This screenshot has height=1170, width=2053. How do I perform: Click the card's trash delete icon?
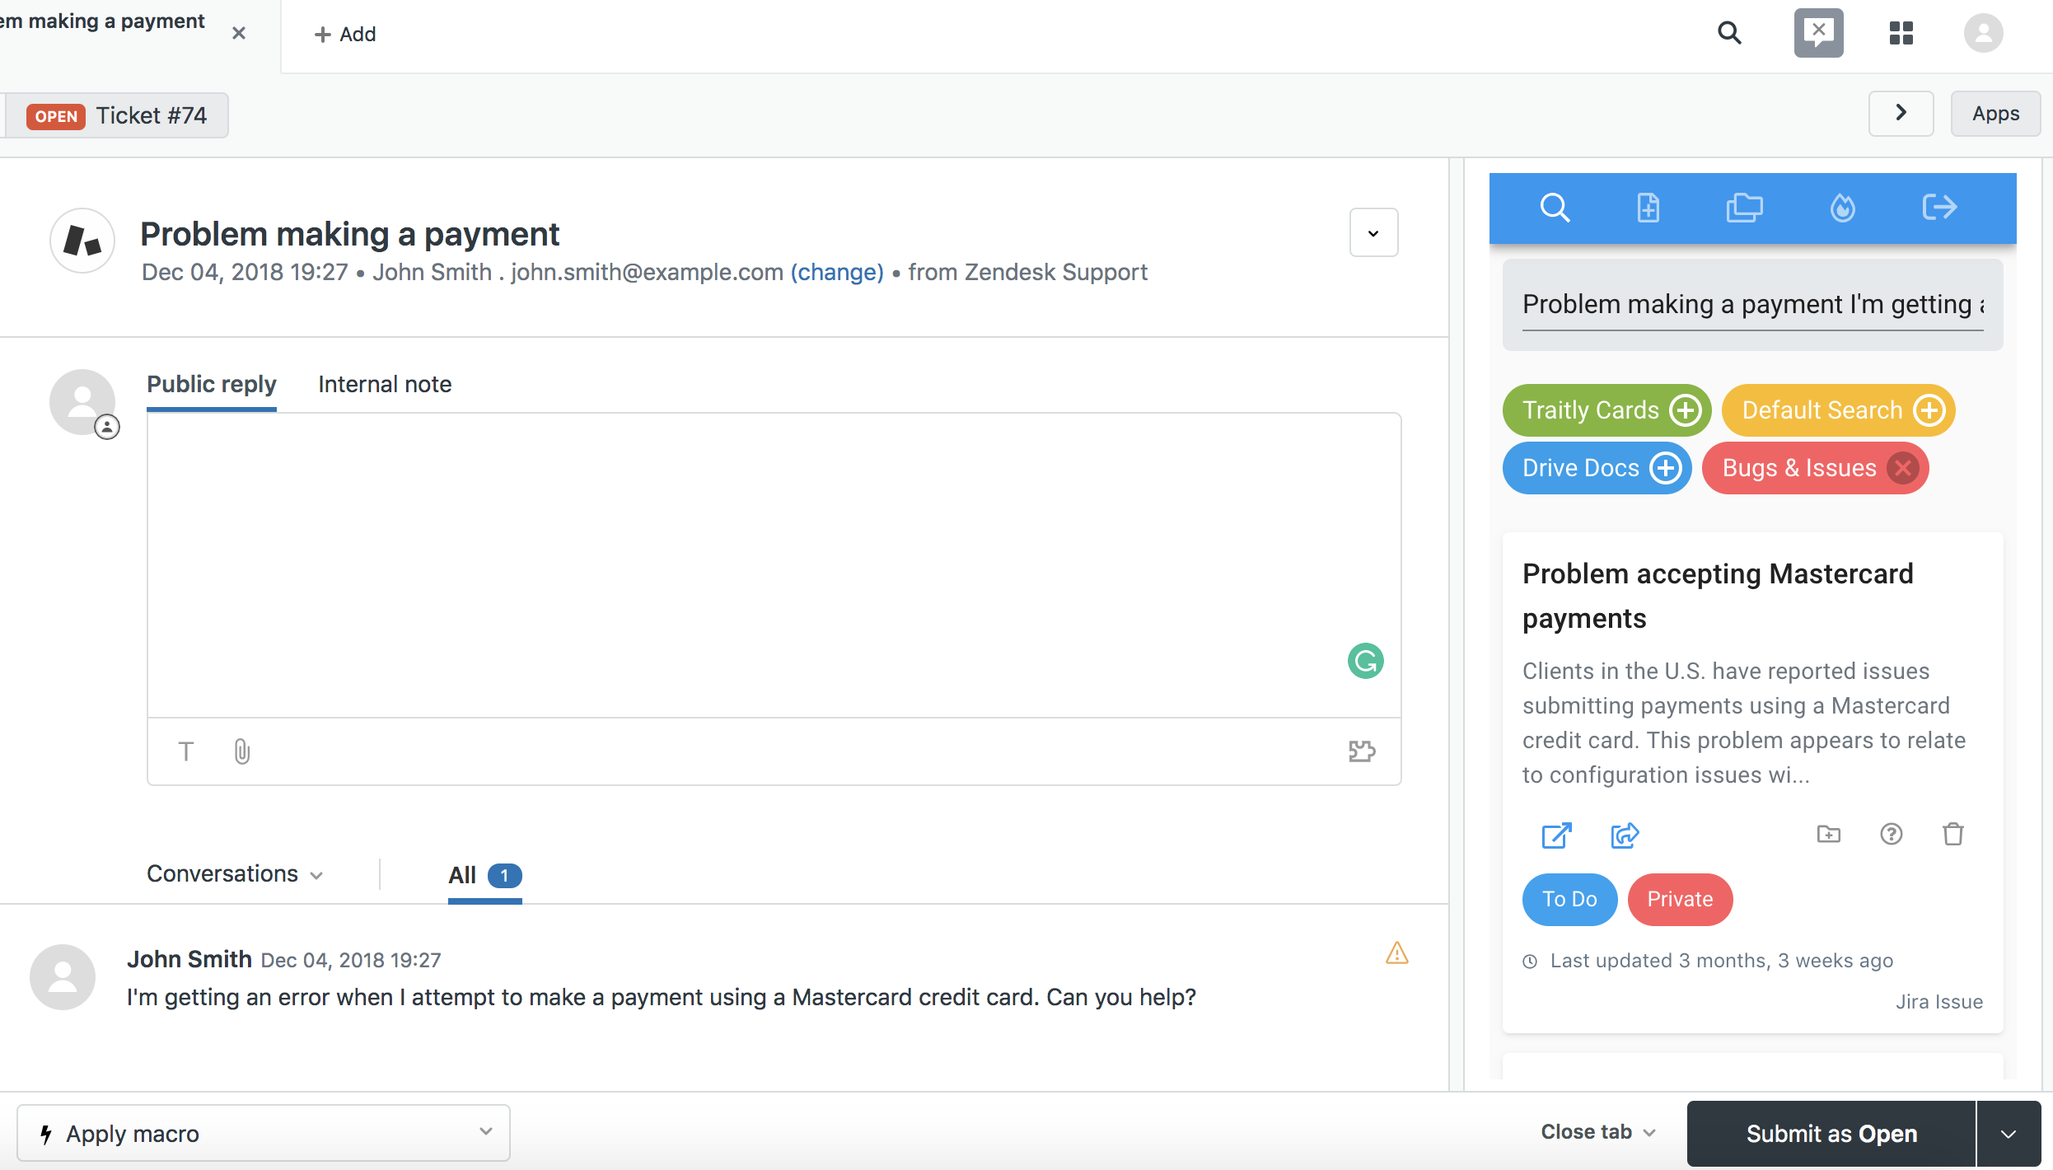click(1952, 835)
